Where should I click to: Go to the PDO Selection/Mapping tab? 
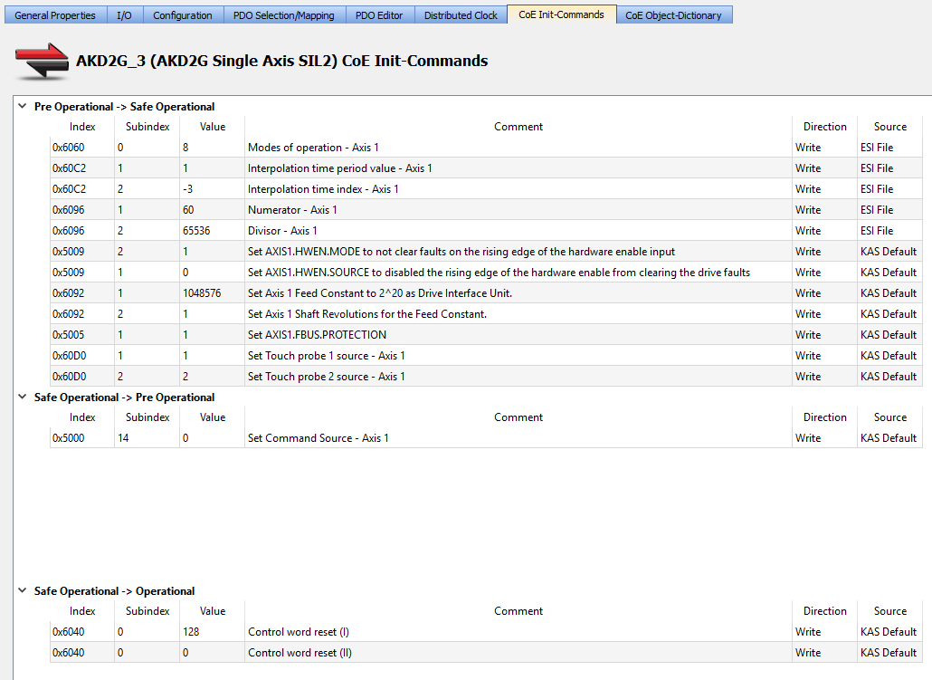(x=283, y=14)
